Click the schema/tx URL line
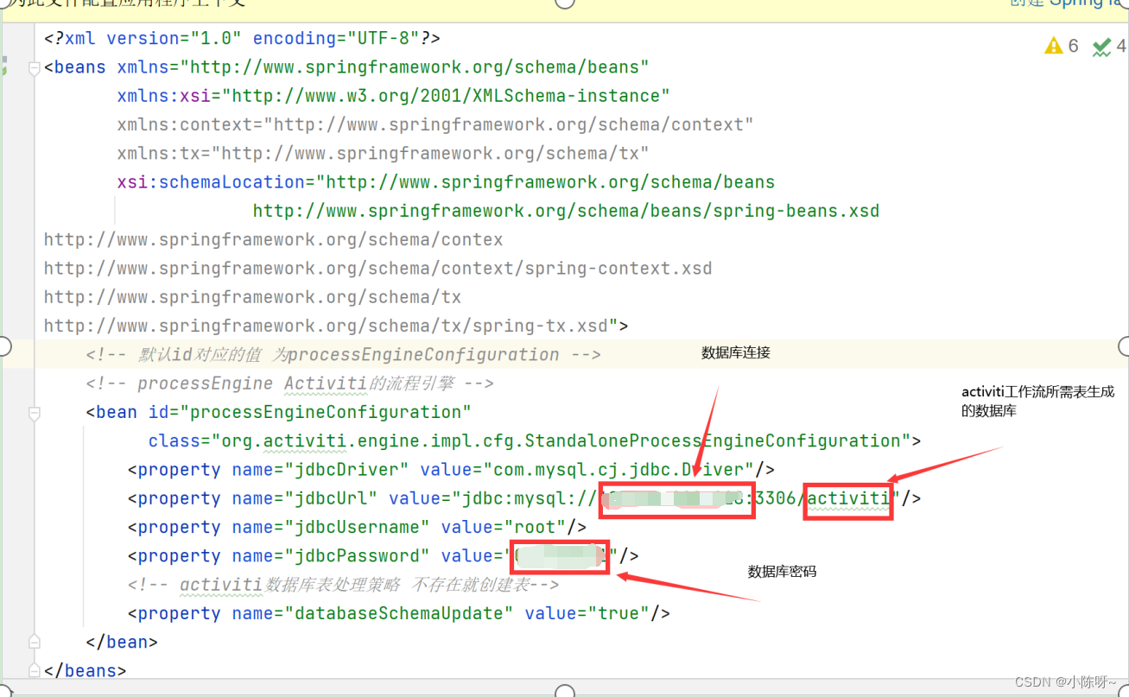The height and width of the screenshot is (697, 1129). tap(253, 297)
